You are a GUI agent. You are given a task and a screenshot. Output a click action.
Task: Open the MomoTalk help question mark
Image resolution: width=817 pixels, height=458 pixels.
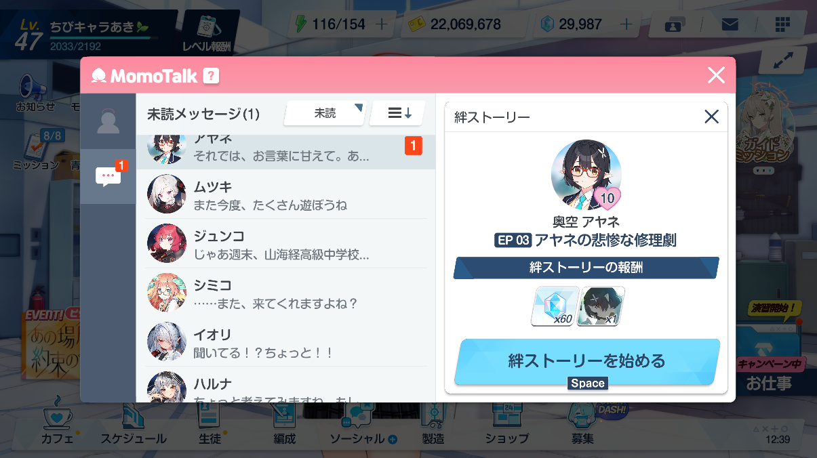pos(212,76)
